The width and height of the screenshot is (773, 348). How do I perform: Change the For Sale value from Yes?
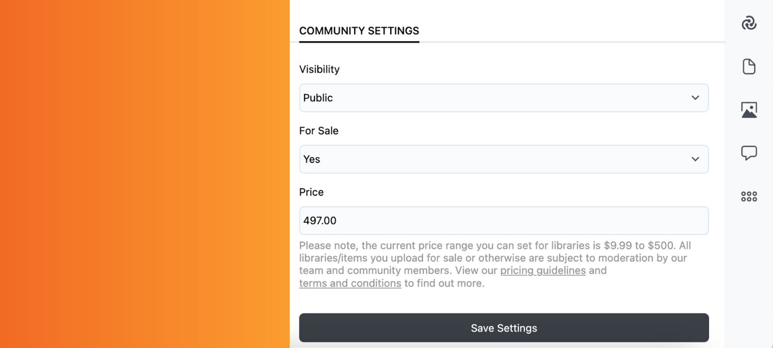(503, 159)
